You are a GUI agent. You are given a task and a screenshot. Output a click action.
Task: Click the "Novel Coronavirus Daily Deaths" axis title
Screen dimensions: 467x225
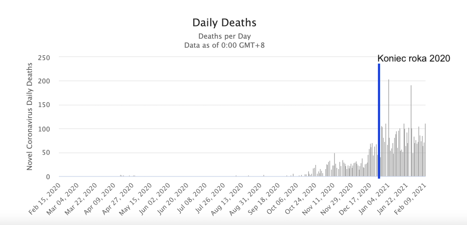[x=30, y=116]
